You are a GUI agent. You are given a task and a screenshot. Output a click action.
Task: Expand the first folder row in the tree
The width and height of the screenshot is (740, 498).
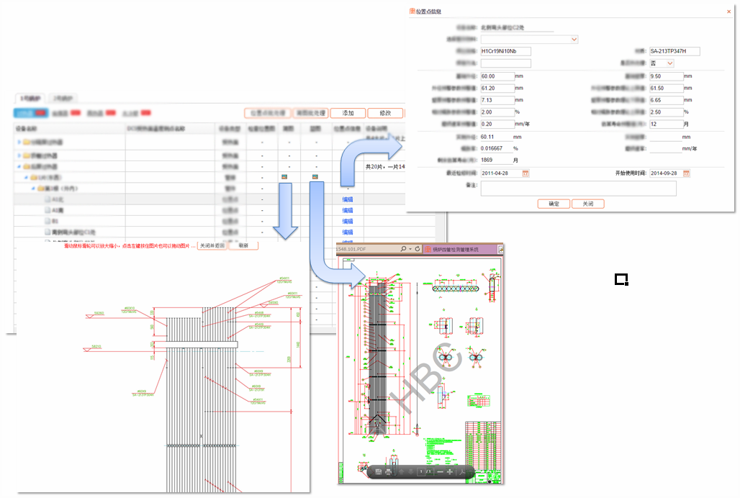click(x=19, y=142)
